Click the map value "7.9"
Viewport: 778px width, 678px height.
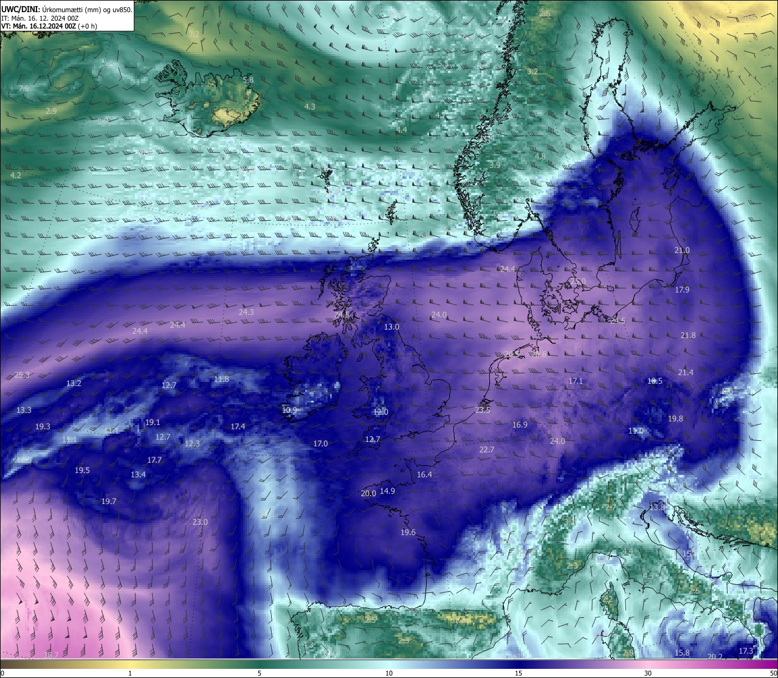tap(24, 89)
